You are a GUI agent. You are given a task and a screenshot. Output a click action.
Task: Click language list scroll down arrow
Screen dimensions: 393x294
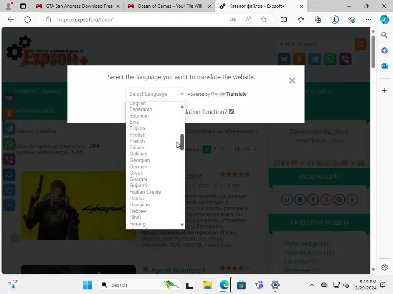(x=182, y=225)
